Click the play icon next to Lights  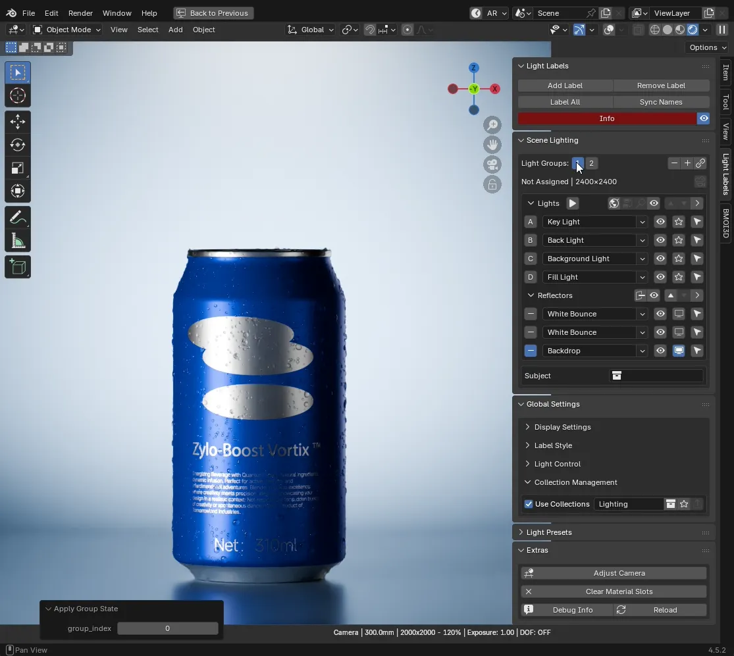coord(573,203)
